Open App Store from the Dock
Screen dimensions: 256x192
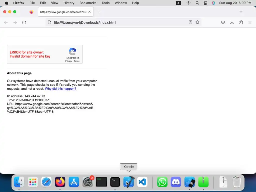pos(74,182)
